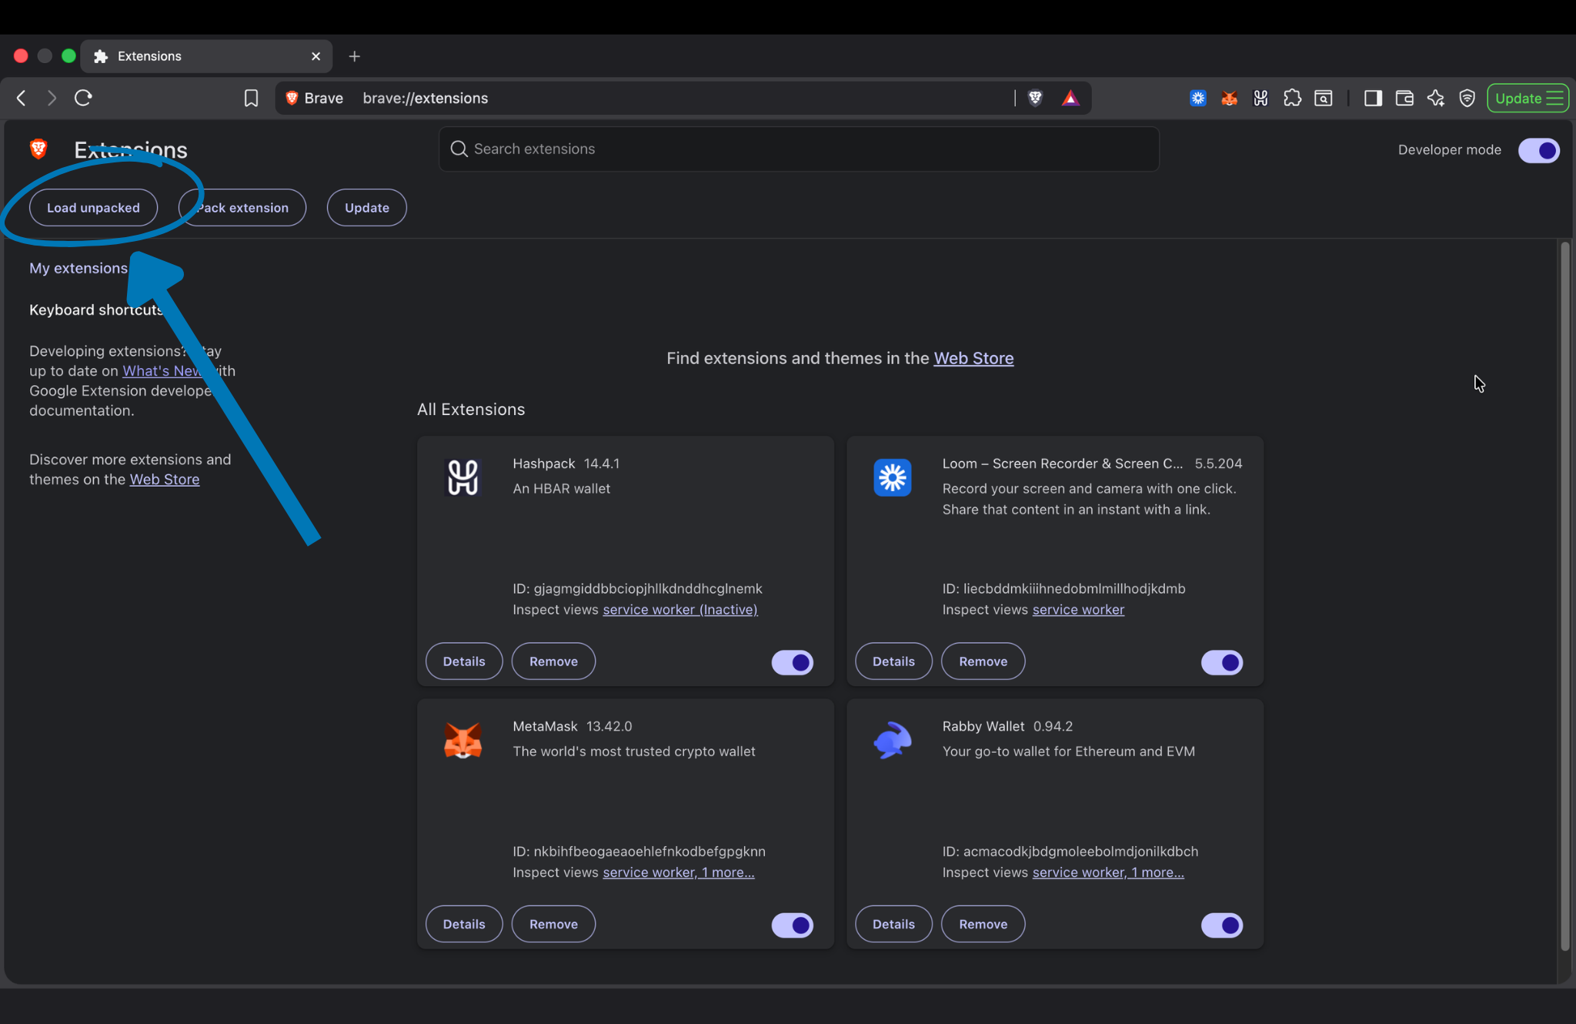
Task: Disable the Rabby Wallet extension toggle
Action: click(1221, 925)
